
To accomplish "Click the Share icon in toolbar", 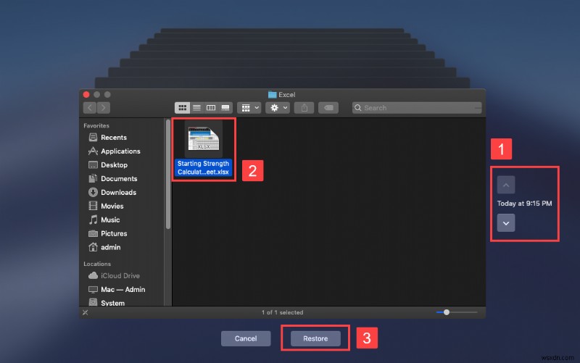I will click(305, 107).
